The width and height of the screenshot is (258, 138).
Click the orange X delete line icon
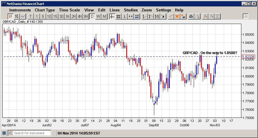[x=177, y=16]
